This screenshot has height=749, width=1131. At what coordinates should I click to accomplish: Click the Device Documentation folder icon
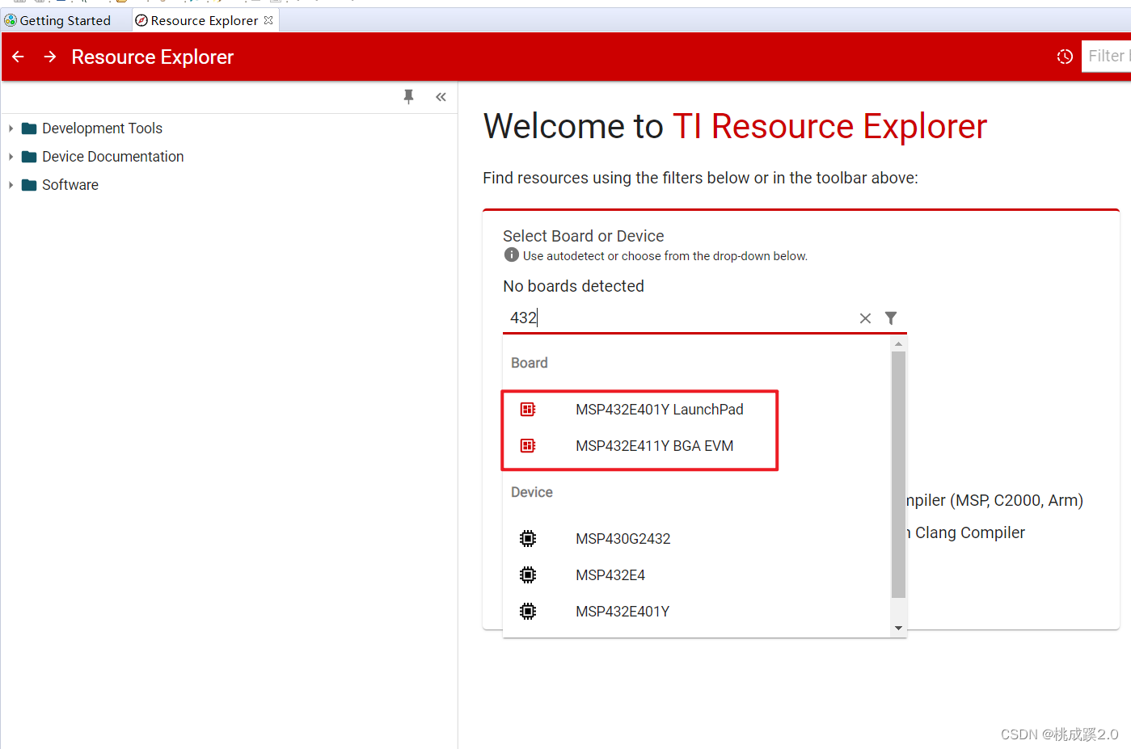click(x=29, y=157)
